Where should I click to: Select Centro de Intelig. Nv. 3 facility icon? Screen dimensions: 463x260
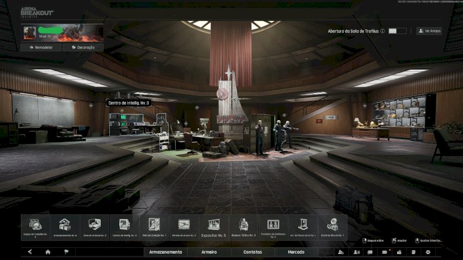pos(124,228)
